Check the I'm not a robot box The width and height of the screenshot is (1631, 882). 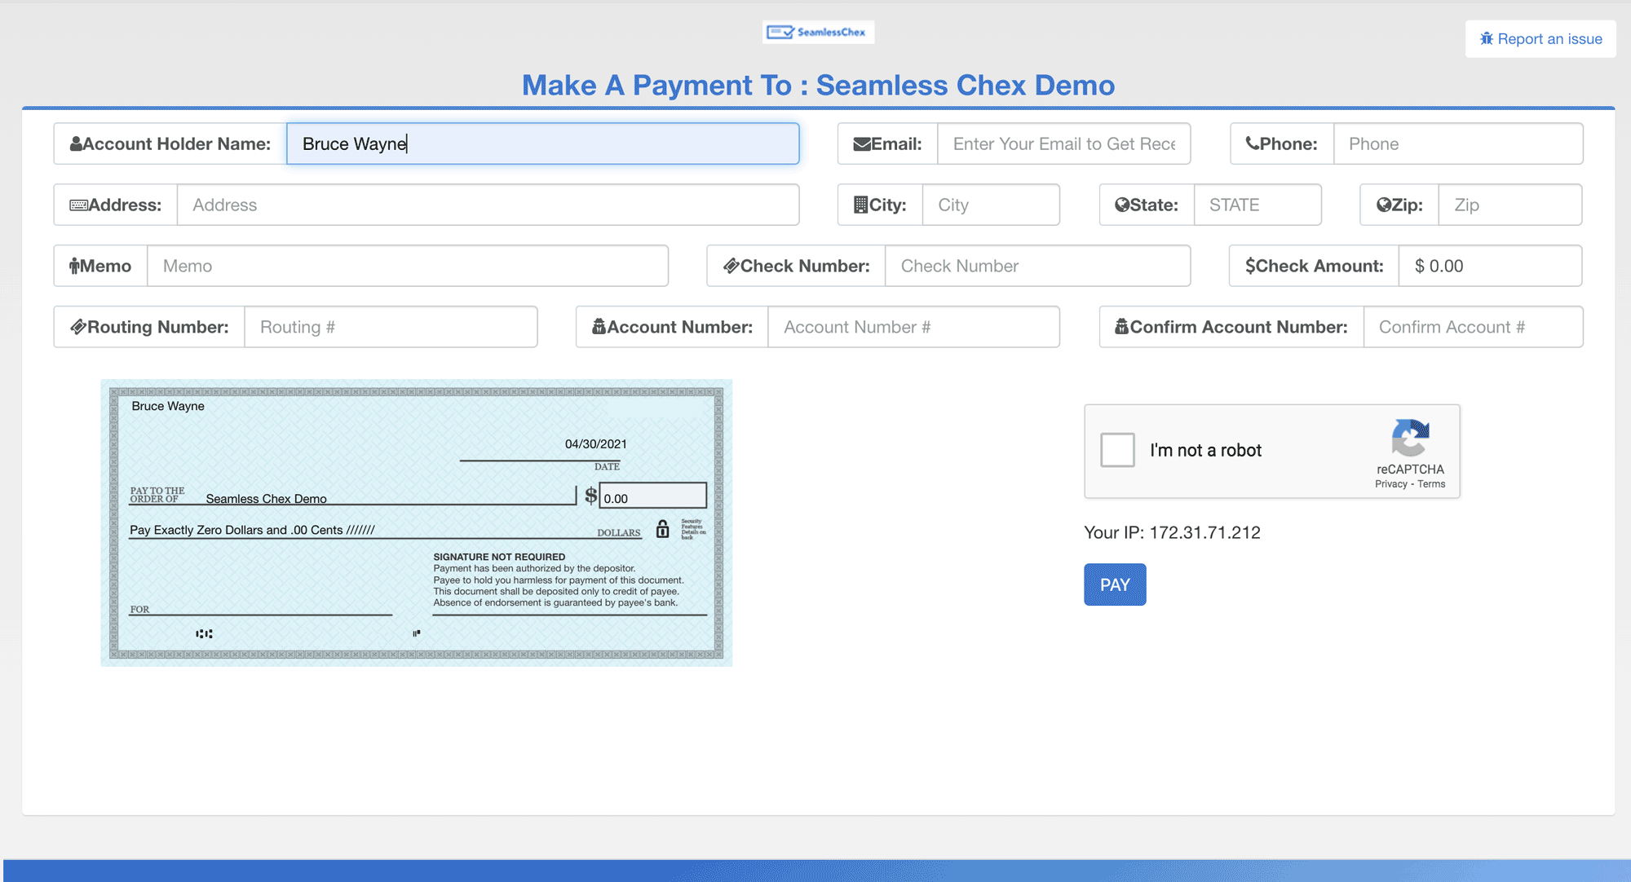coord(1117,450)
